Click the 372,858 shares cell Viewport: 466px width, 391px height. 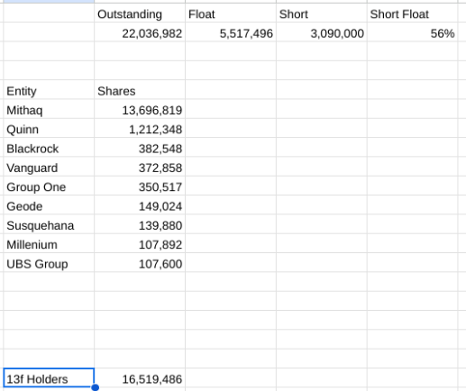point(140,167)
